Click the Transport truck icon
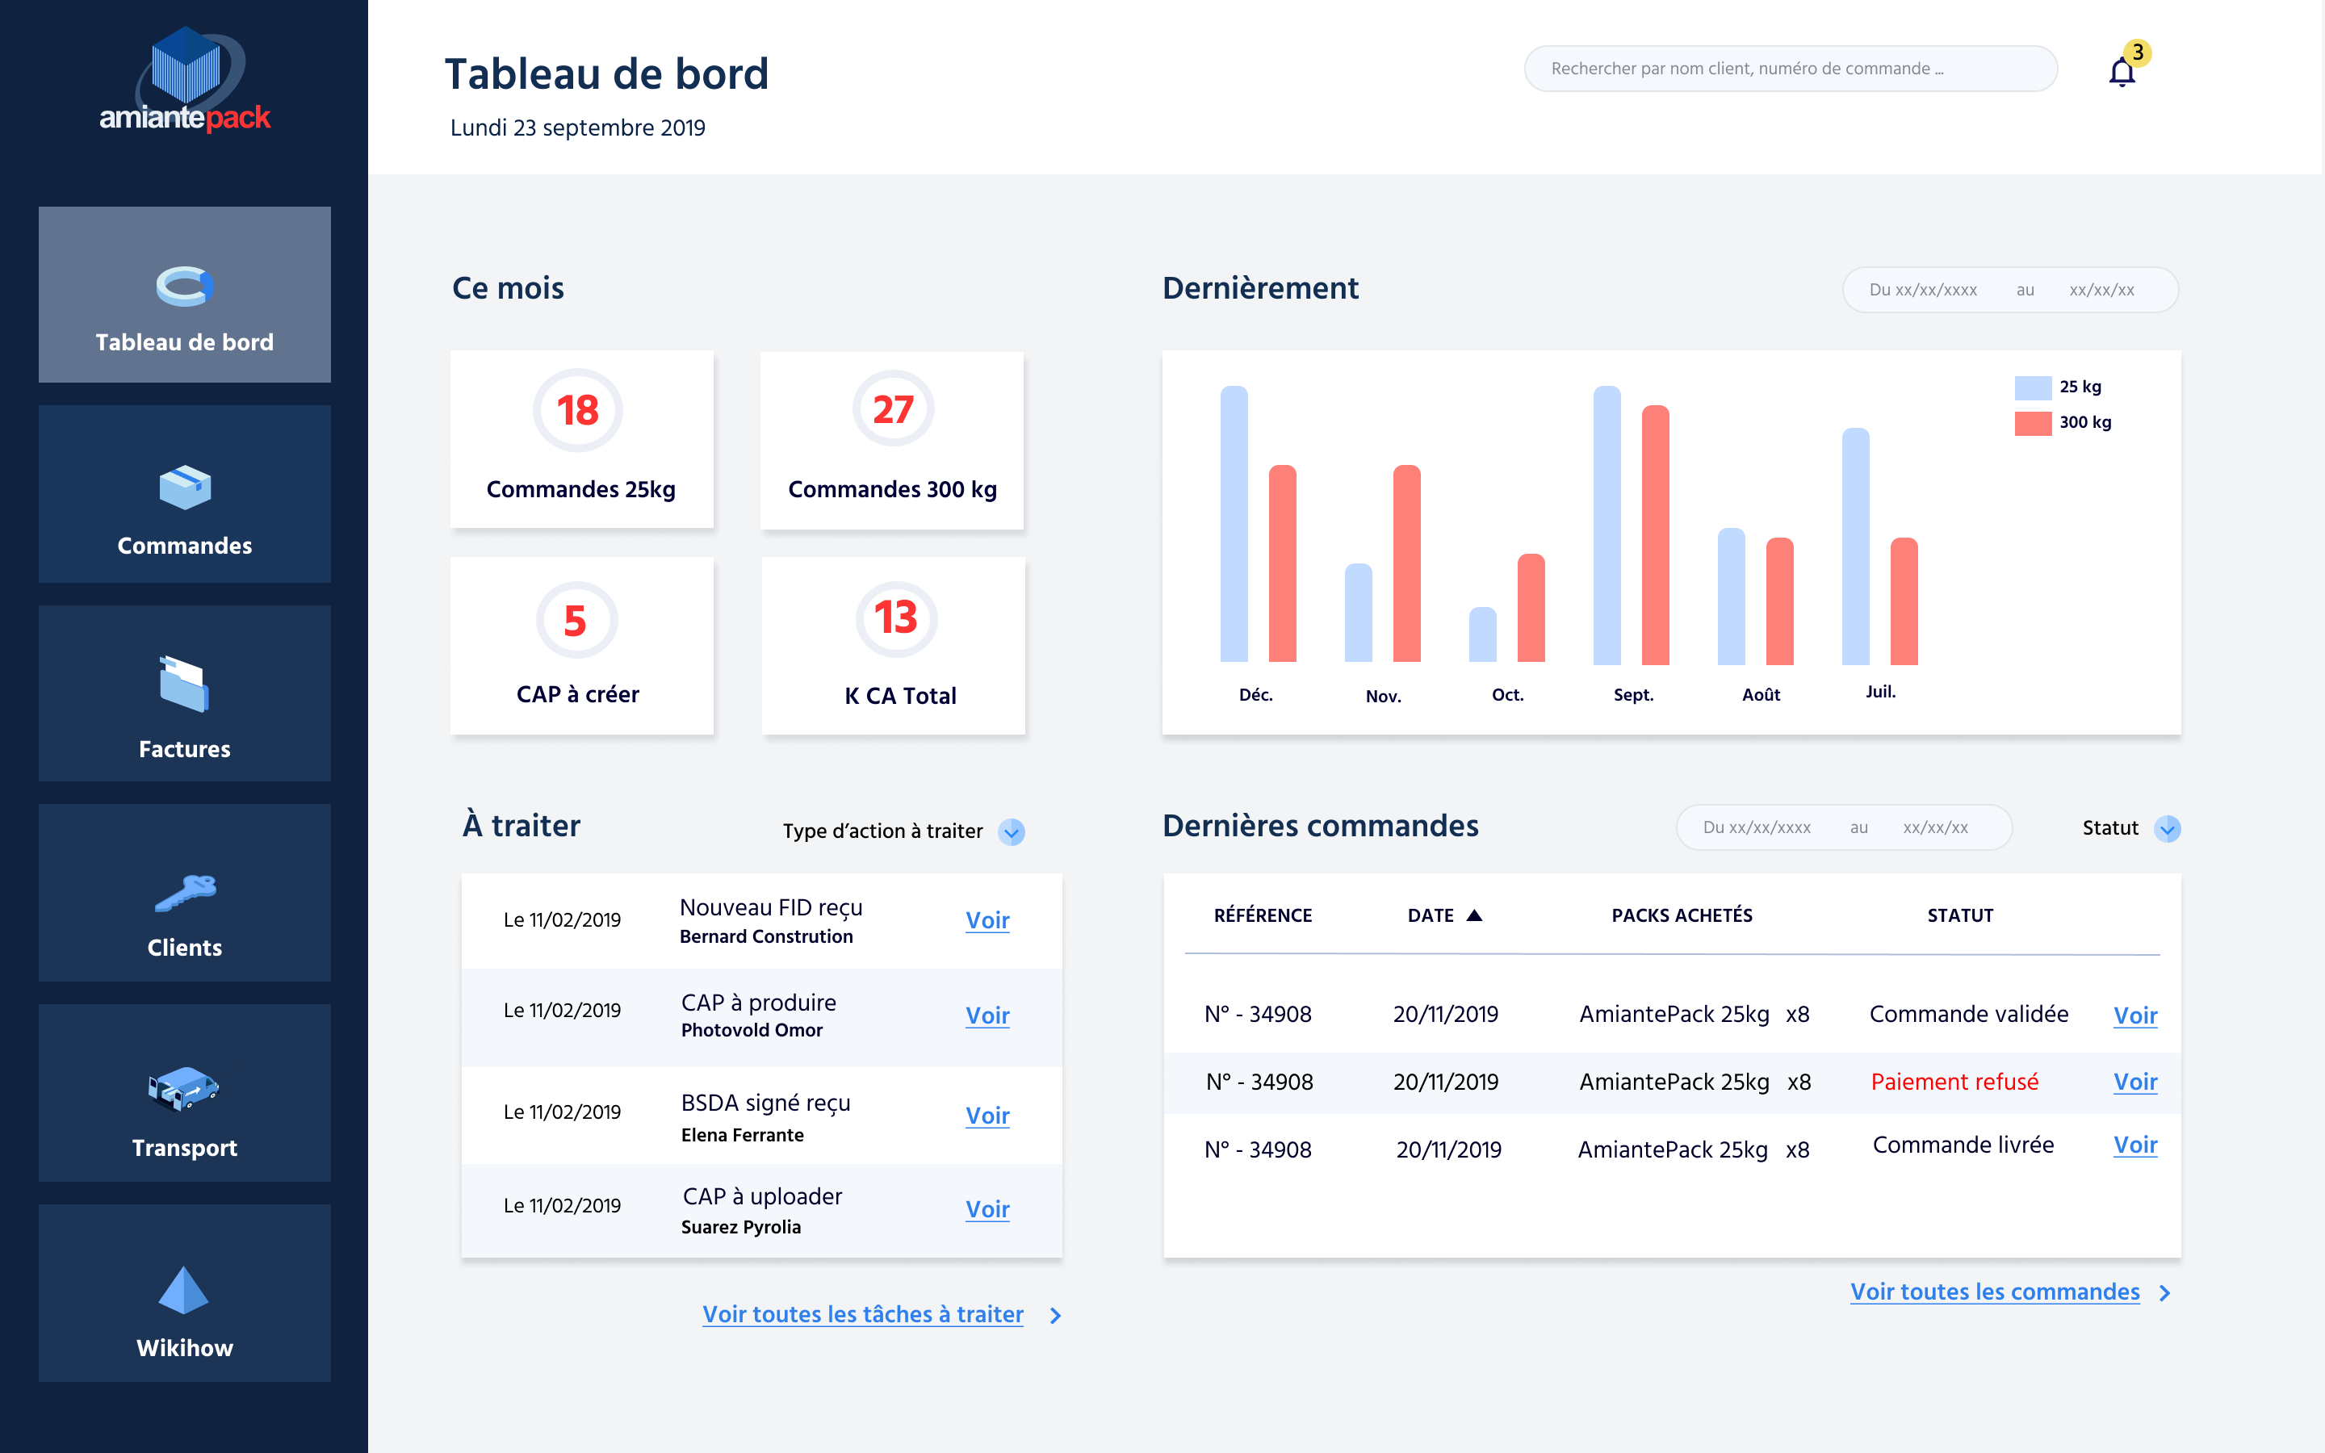The width and height of the screenshot is (2325, 1453). point(183,1089)
